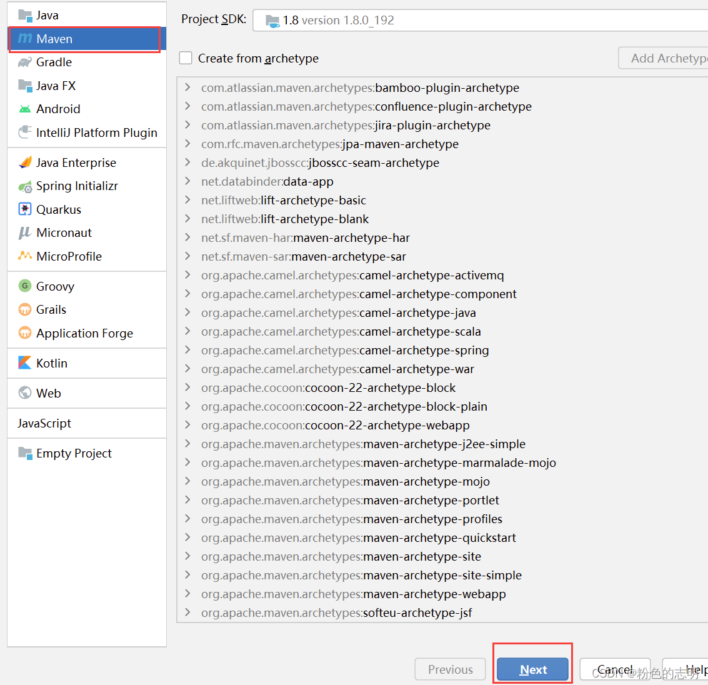Select Kotlin project type
This screenshot has height=685, width=708.
coord(87,363)
